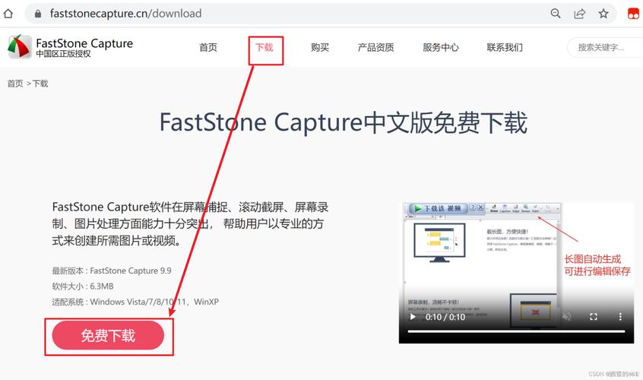Click the 最新版本: FastStone Capture 9.9 text

112,271
